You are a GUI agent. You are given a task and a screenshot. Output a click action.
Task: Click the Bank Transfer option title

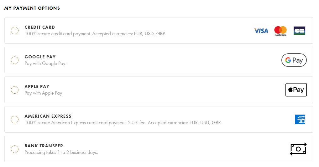pos(44,146)
